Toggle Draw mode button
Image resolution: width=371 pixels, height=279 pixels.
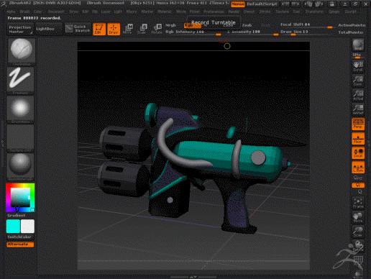[114, 29]
